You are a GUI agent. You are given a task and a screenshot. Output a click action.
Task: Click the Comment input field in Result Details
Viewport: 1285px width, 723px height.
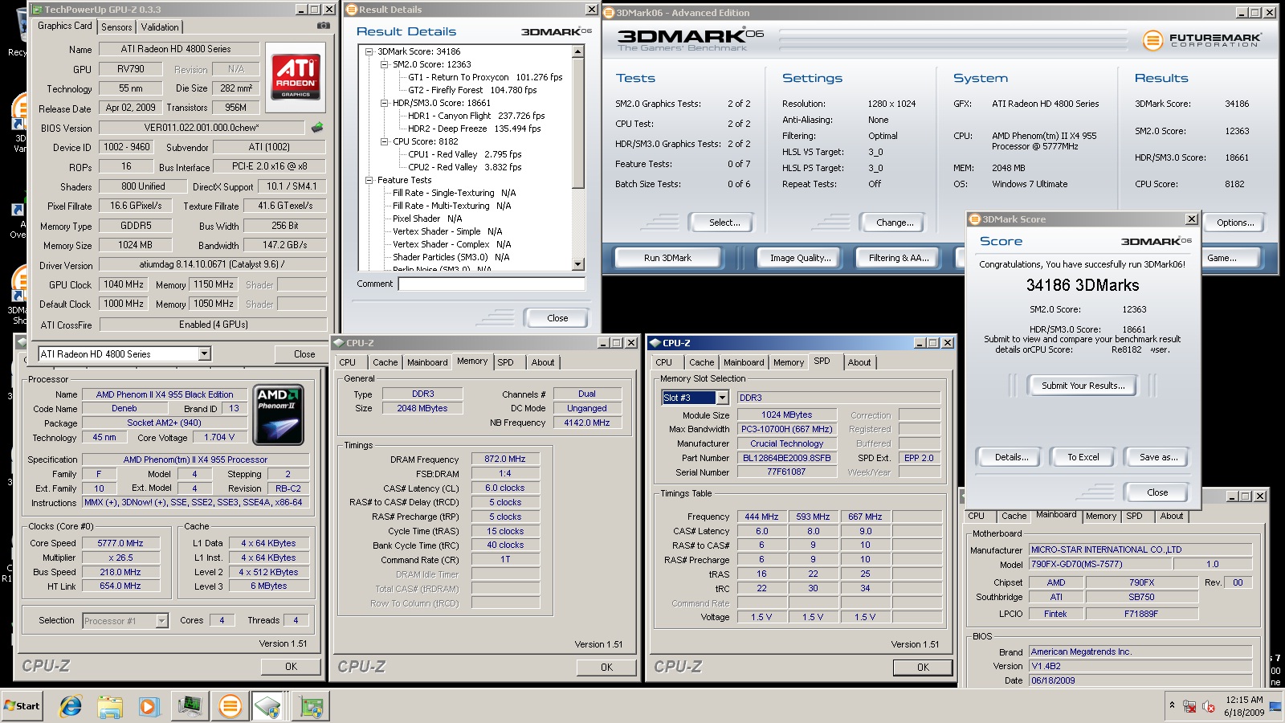click(492, 284)
